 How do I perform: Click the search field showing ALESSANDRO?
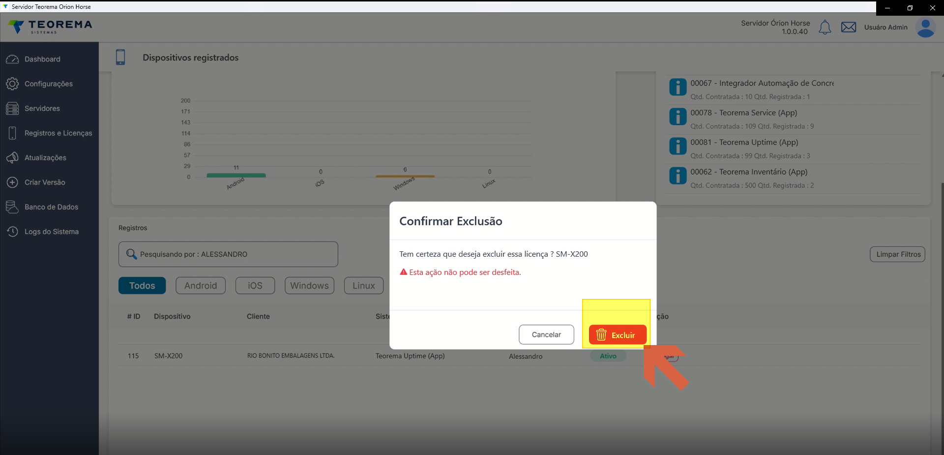[x=228, y=254]
